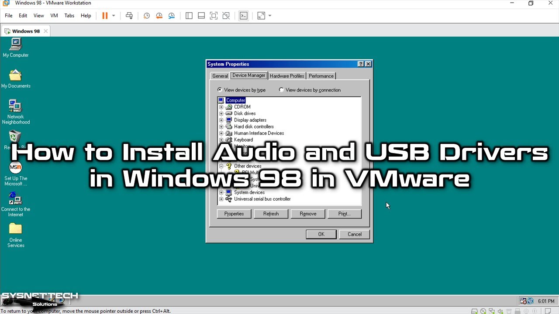Click the 6:01 PM taskbar clock

click(546, 301)
